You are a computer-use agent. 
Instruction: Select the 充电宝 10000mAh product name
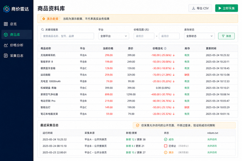point(51,81)
